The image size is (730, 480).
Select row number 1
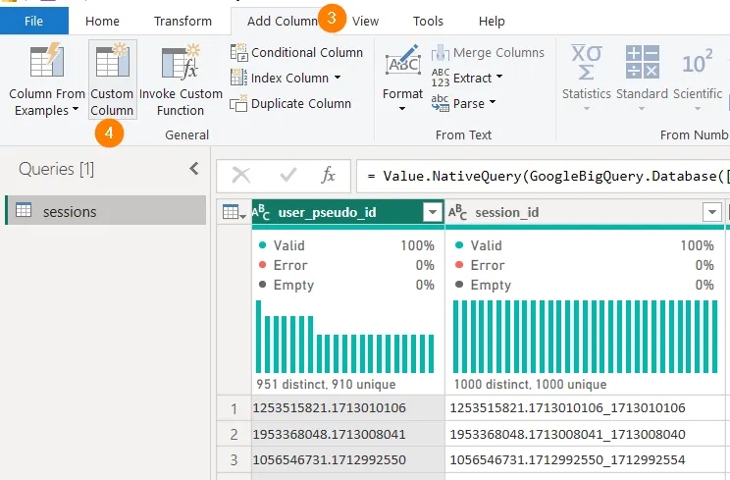tap(235, 408)
